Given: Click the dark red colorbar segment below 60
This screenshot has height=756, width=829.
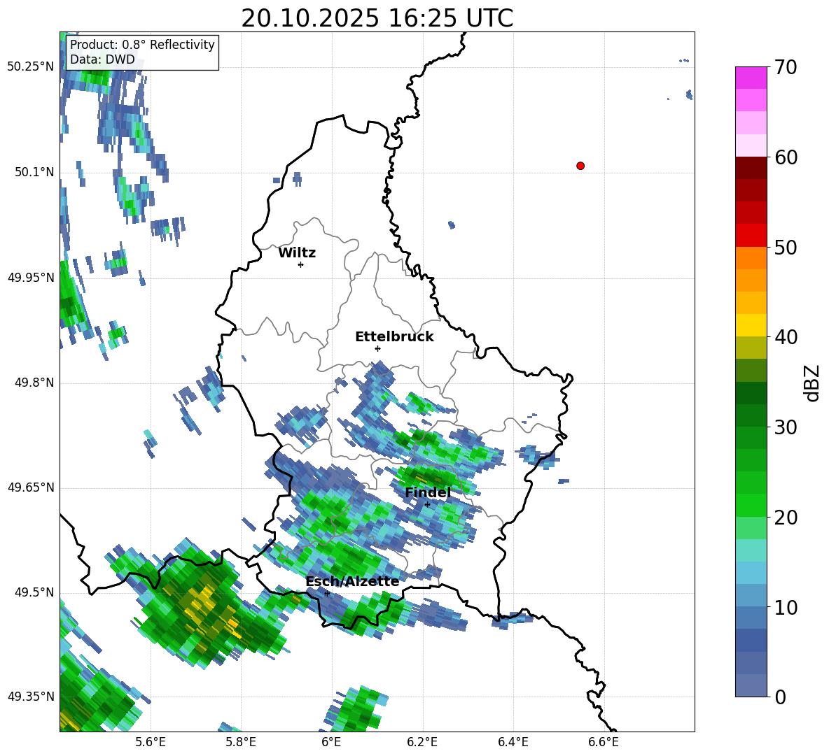Looking at the screenshot, I should [751, 168].
